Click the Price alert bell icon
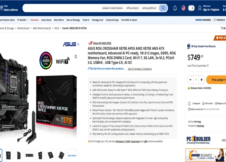 pos(203,103)
